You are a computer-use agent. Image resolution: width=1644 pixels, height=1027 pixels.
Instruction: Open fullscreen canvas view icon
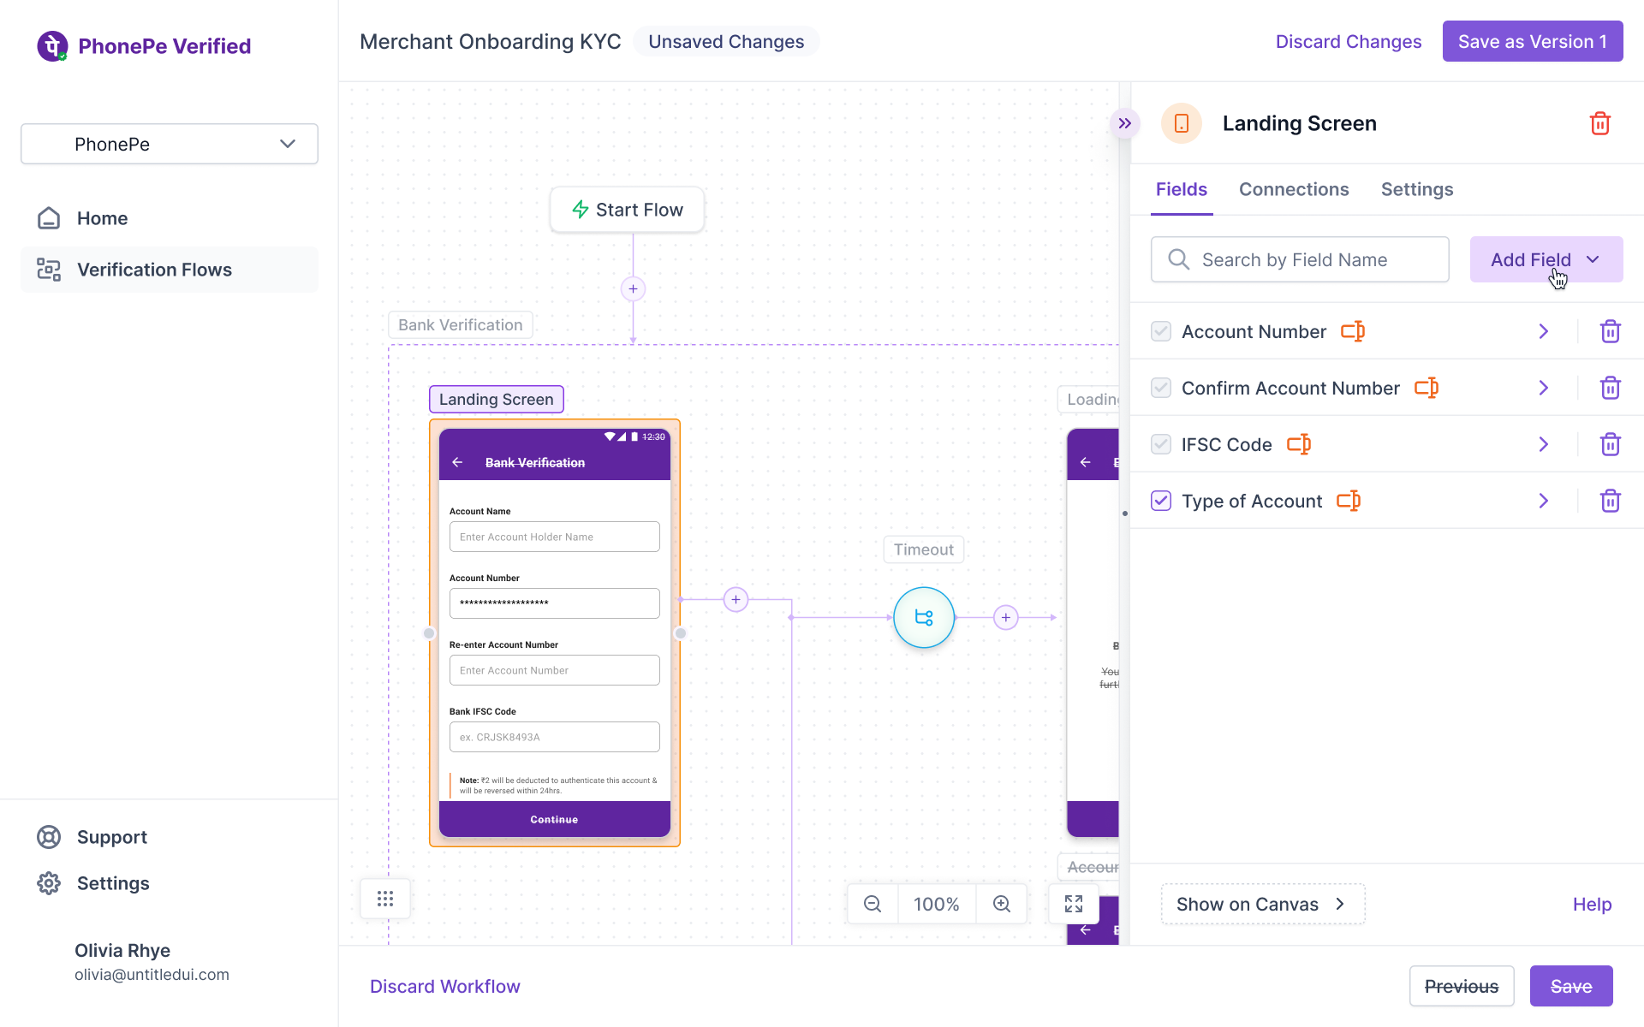point(1074,904)
